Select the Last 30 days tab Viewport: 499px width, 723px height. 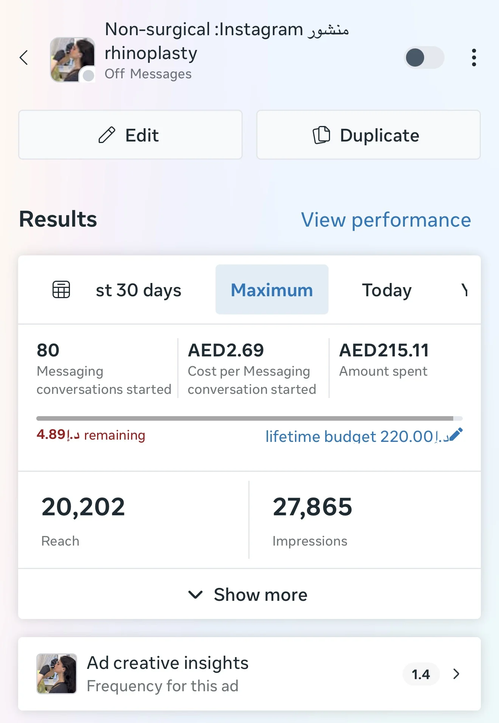(138, 290)
